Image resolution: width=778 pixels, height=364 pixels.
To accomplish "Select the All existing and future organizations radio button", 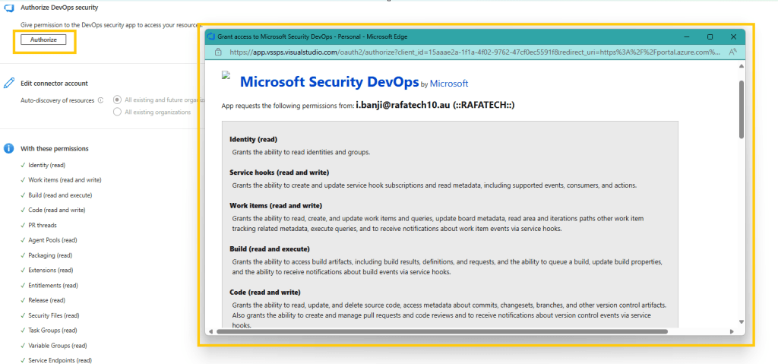I will pos(117,100).
